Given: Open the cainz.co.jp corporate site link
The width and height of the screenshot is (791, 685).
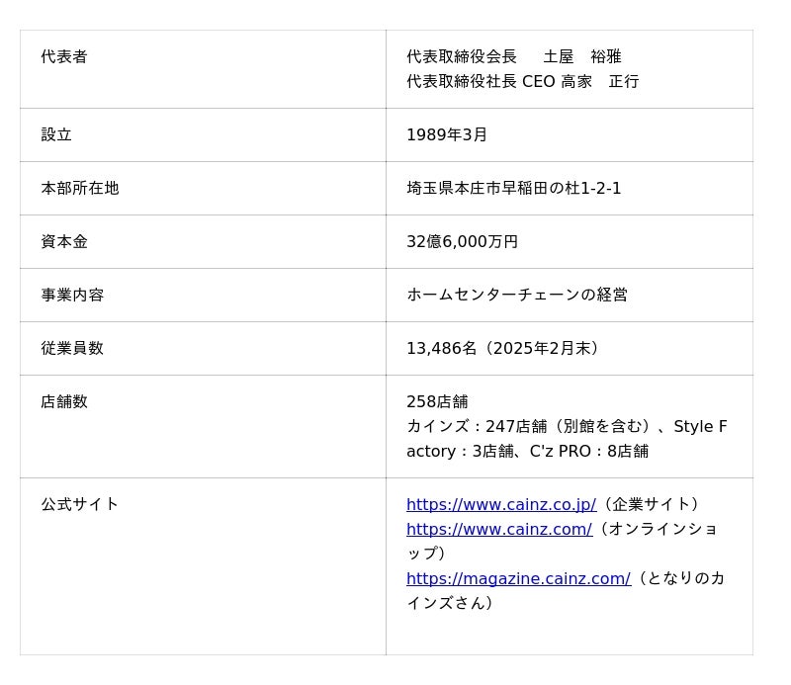Looking at the screenshot, I should point(500,504).
